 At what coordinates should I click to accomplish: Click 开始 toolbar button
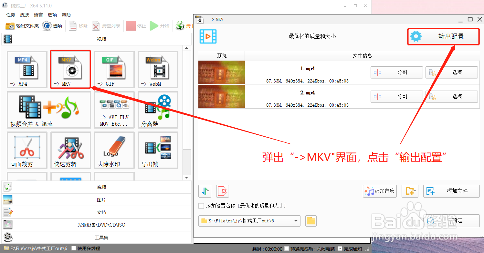coord(160,26)
